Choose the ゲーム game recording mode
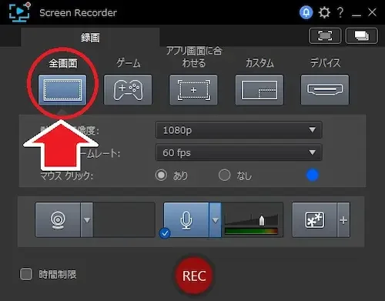Image resolution: width=385 pixels, height=301 pixels. click(x=128, y=90)
